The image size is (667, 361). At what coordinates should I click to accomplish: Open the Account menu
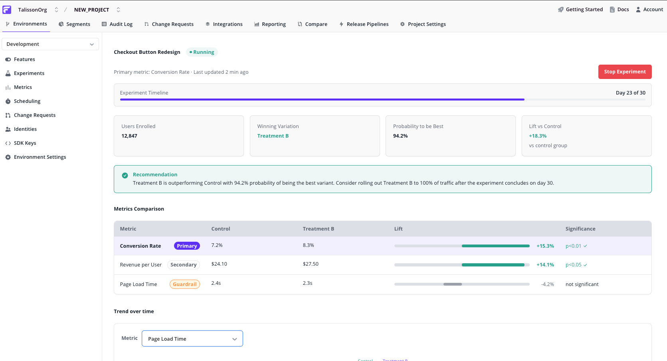[x=649, y=9]
